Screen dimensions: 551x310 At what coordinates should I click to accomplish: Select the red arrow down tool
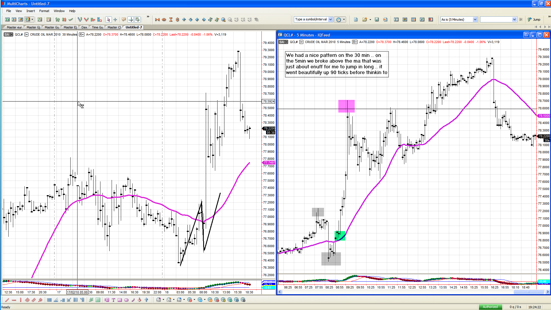coord(139,300)
